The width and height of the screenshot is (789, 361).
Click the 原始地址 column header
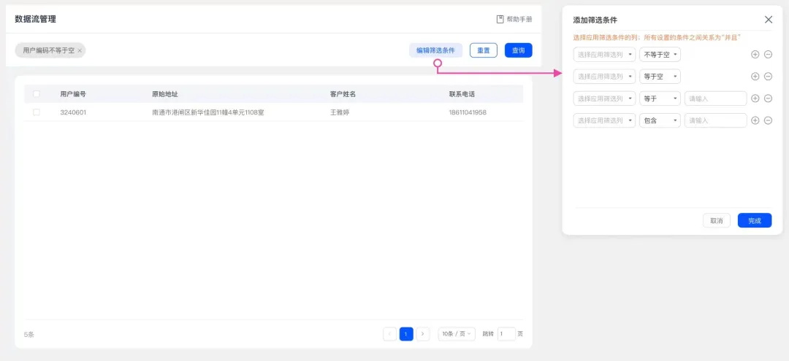tap(165, 94)
